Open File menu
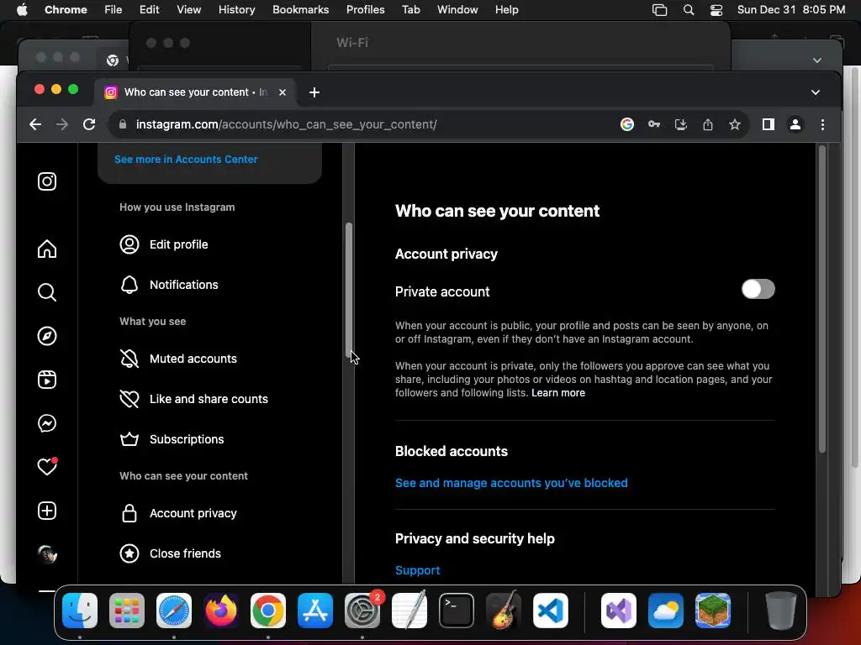Image resolution: width=861 pixels, height=645 pixels. click(114, 9)
